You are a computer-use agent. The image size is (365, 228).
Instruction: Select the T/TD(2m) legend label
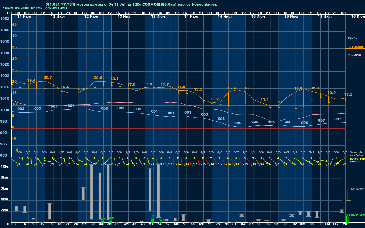[356, 47]
